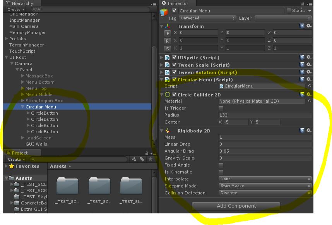Click search by type icon in Project

point(134,159)
